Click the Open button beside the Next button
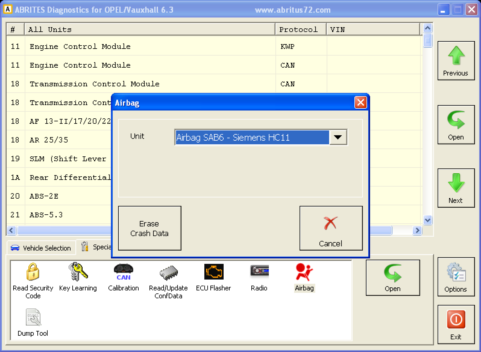481x352 pixels. [x=456, y=125]
